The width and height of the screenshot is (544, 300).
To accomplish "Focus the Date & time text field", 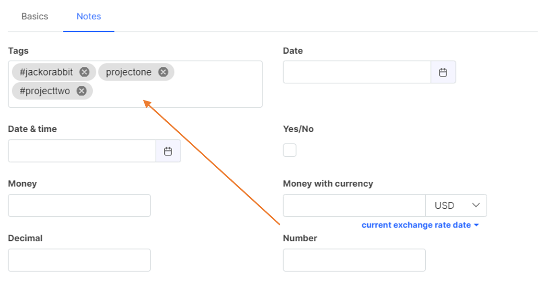I will (82, 151).
